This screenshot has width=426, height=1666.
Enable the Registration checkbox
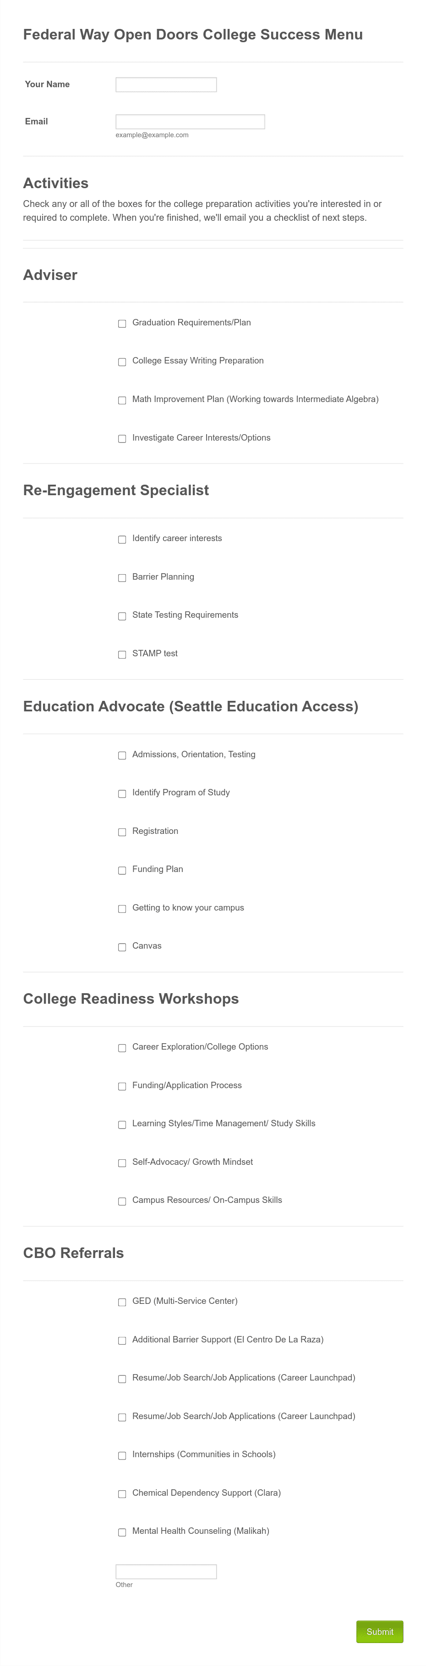tap(122, 833)
